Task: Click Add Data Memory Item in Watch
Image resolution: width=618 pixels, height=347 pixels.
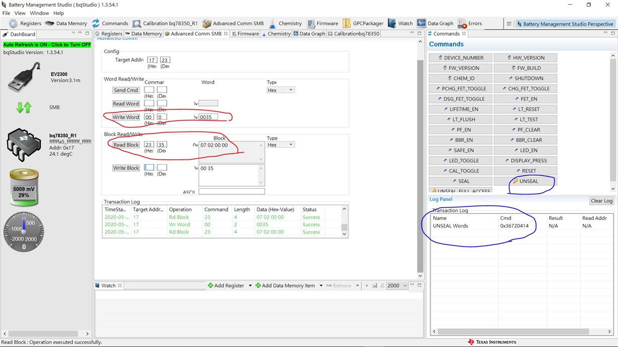Action: click(x=285, y=285)
